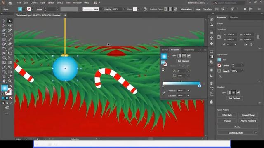Click the Reverse Gradient icon

point(163,70)
